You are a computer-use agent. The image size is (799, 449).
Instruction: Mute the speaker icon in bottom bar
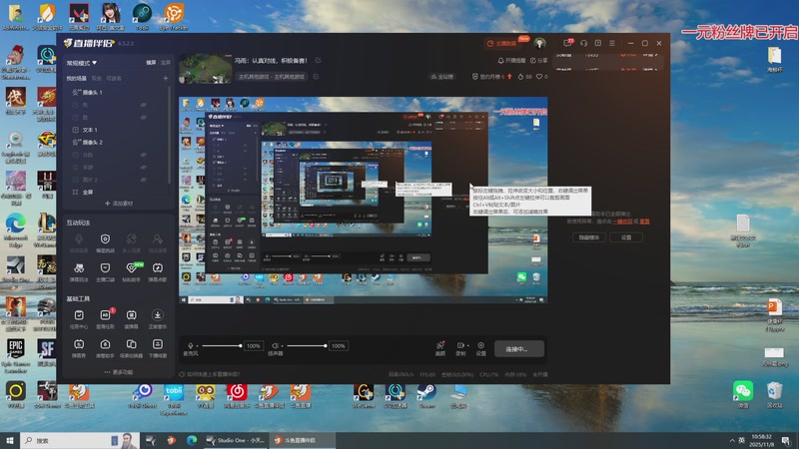(275, 345)
